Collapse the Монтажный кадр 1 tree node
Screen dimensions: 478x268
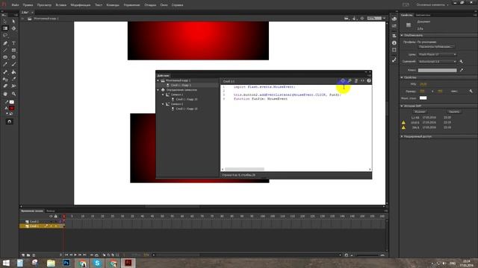158,80
